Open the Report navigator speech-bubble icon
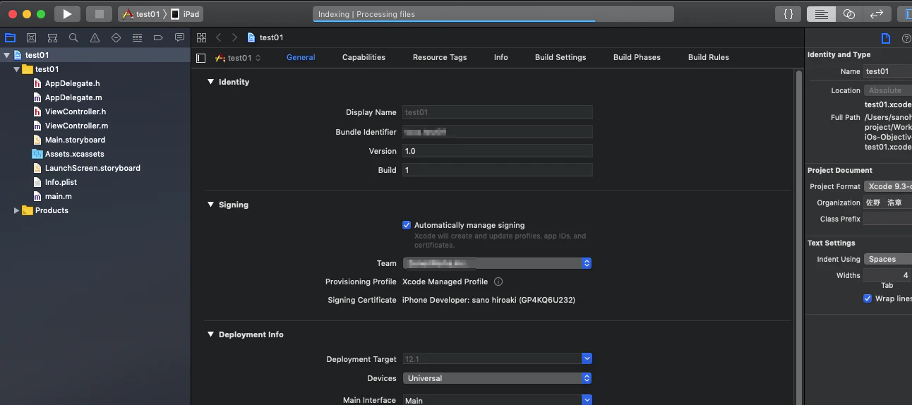This screenshot has width=912, height=405. pyautogui.click(x=179, y=37)
